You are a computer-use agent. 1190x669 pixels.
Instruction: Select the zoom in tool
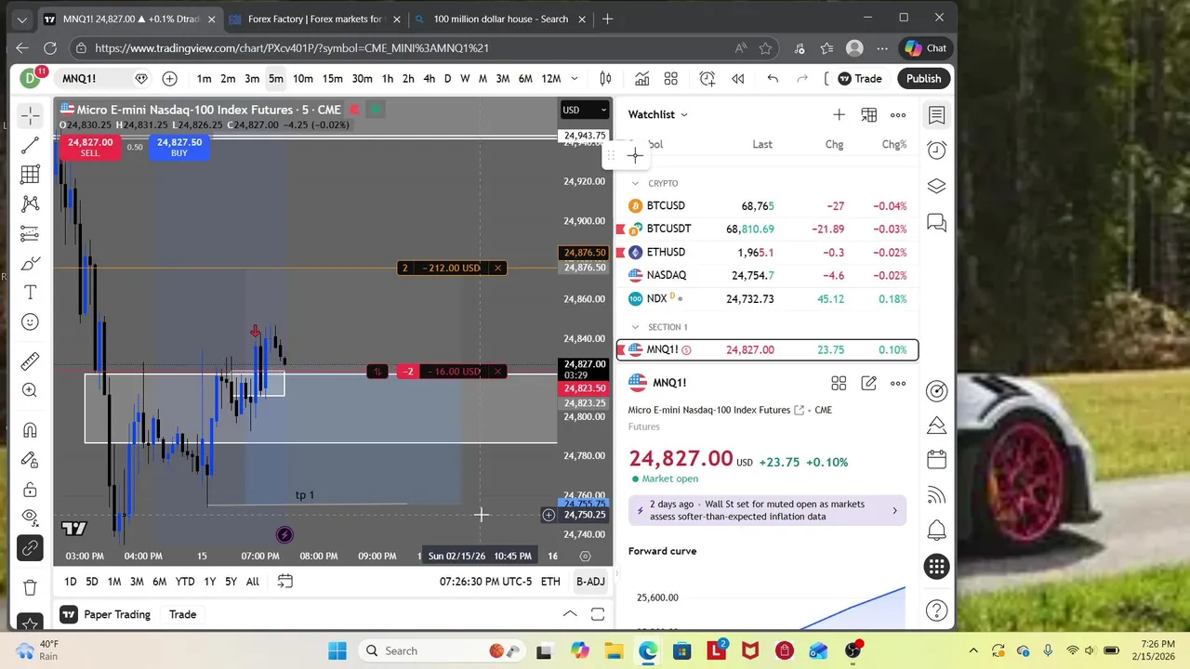pos(30,390)
